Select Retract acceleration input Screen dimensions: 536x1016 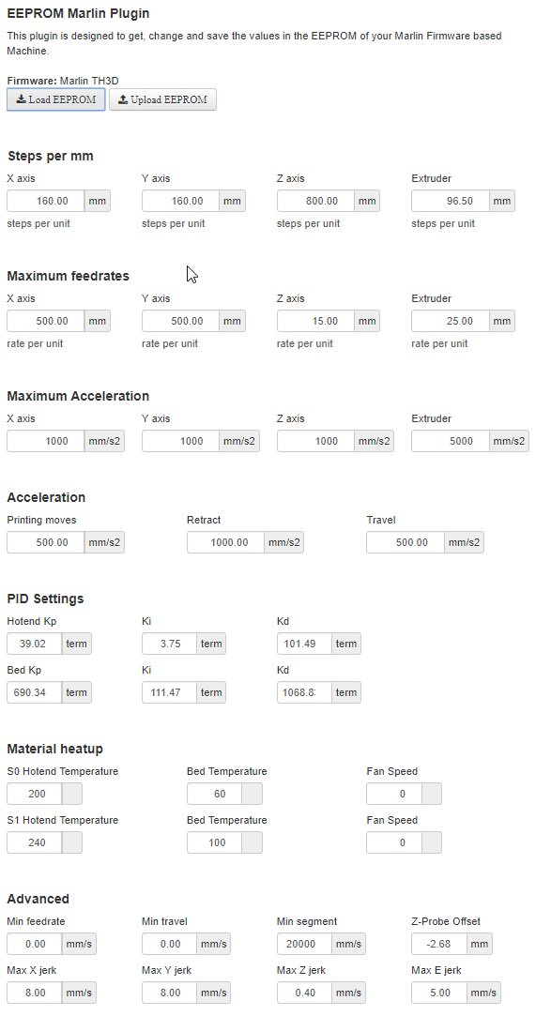point(225,542)
